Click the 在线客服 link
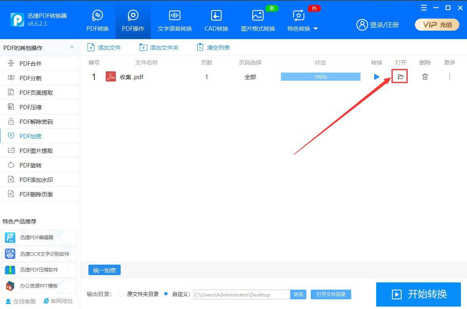The image size is (467, 309). click(21, 301)
